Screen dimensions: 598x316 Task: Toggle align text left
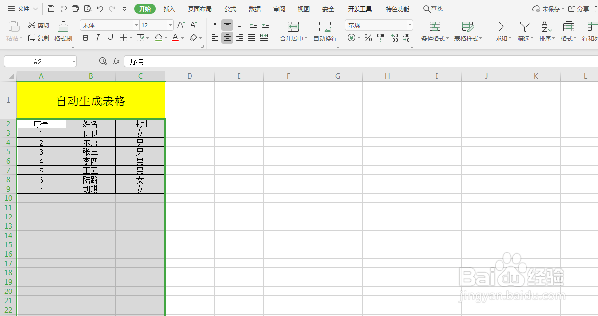215,38
